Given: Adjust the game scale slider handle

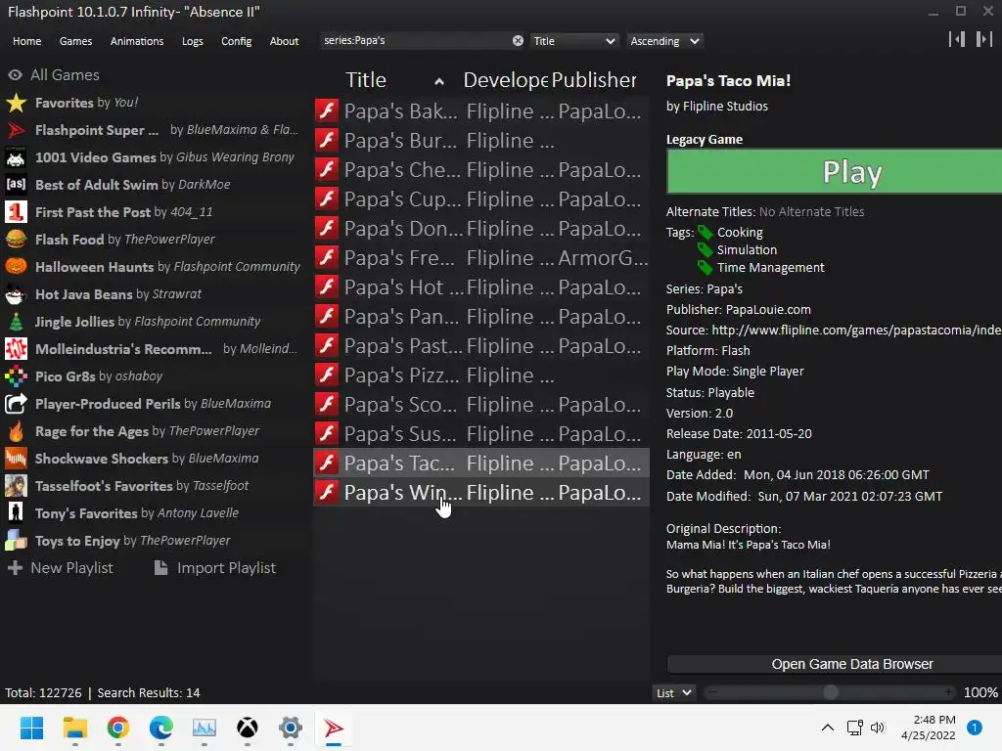Looking at the screenshot, I should 830,692.
